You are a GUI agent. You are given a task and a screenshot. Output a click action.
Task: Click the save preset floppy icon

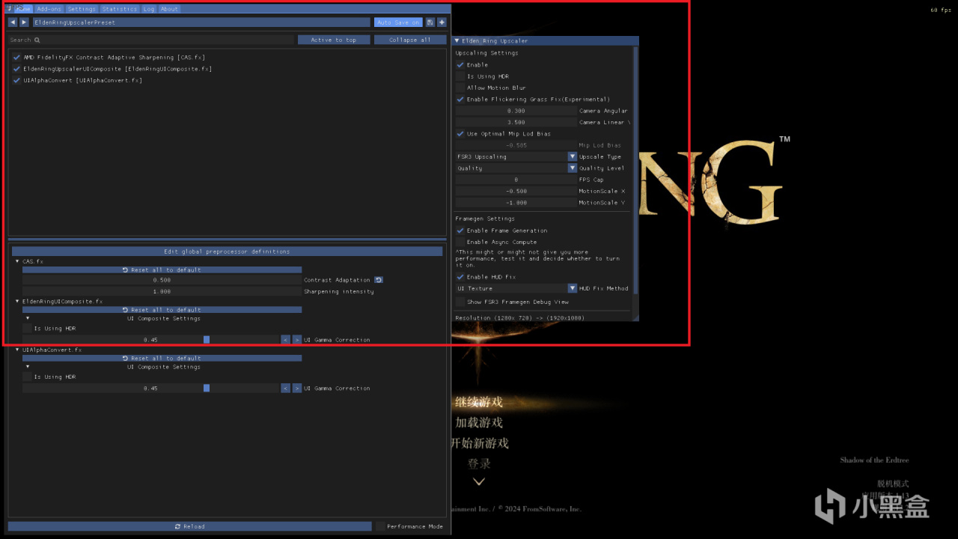(430, 22)
